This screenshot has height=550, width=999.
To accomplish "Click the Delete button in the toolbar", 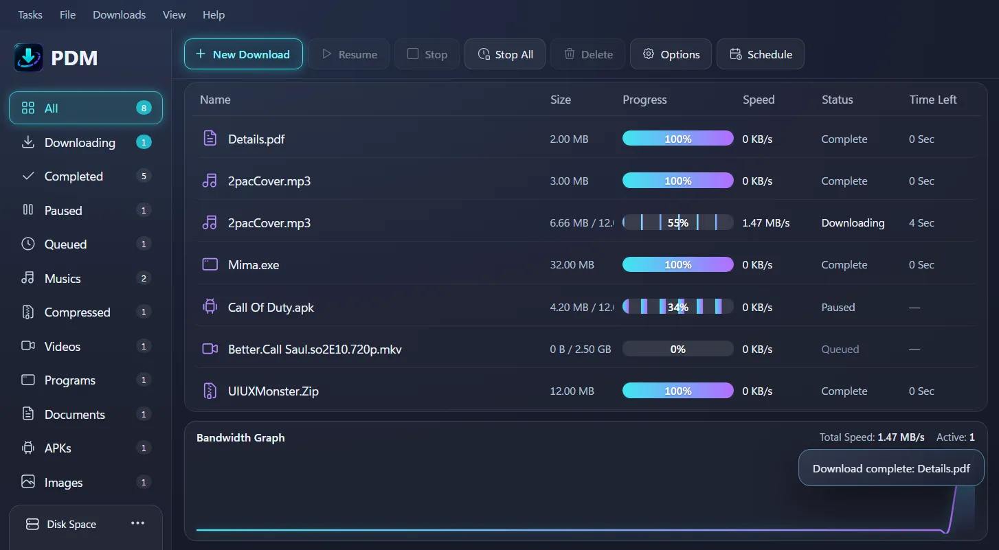I will pos(588,54).
